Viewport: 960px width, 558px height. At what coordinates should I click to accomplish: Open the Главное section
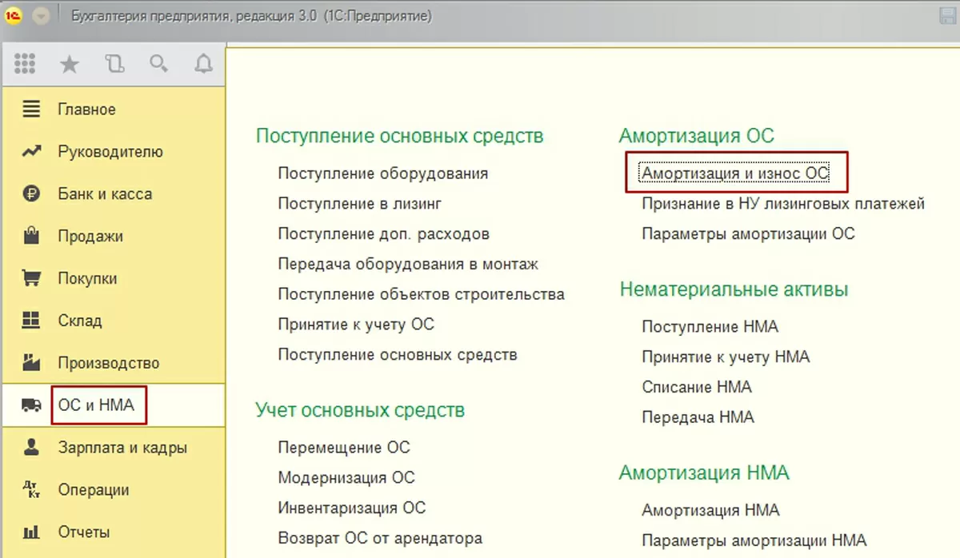pyautogui.click(x=86, y=110)
